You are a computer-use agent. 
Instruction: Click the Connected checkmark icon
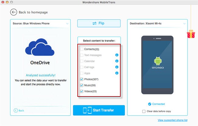[150, 104]
